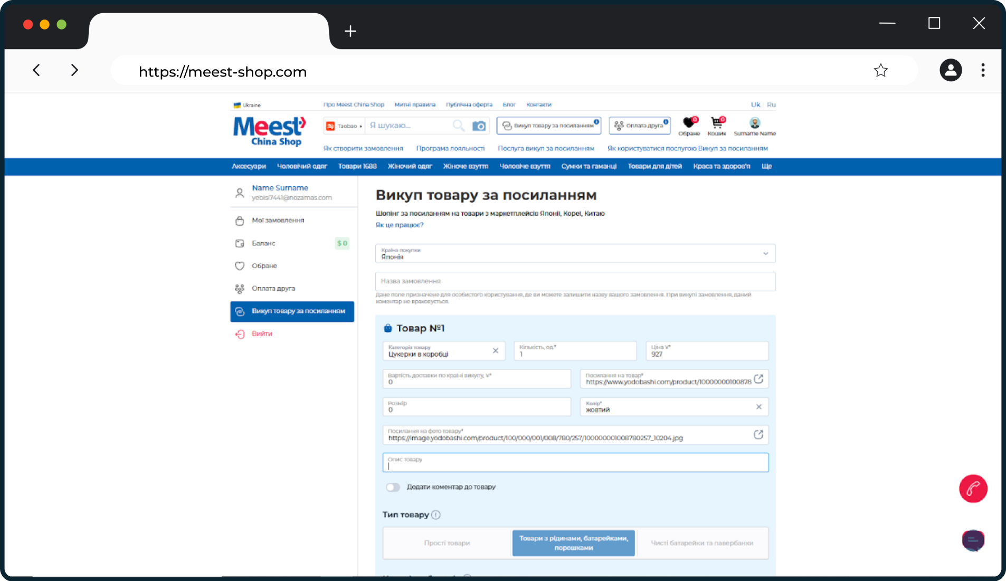Viewport: 1006px width, 581px height.
Task: Open the Краса та здоров'я category
Action: [x=722, y=166]
